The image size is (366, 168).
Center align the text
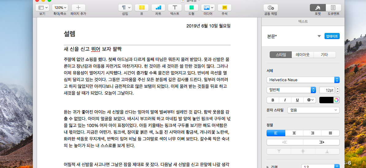point(294,133)
